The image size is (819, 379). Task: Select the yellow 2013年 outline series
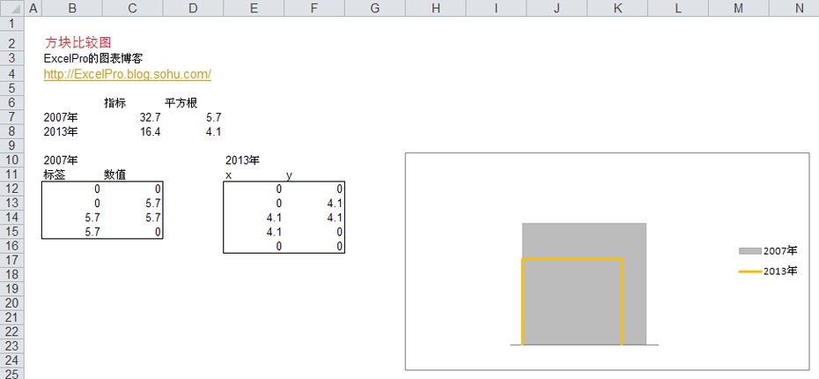[572, 259]
